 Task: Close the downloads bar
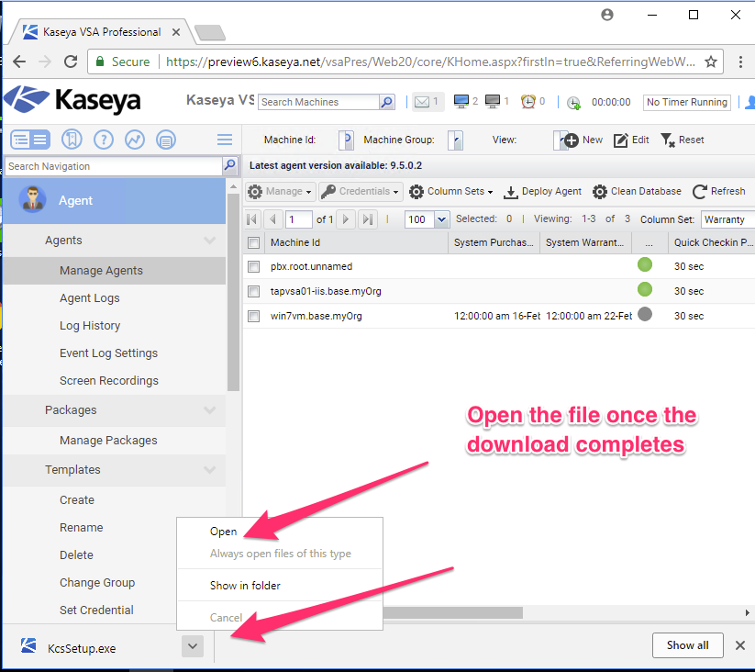pyautogui.click(x=740, y=645)
